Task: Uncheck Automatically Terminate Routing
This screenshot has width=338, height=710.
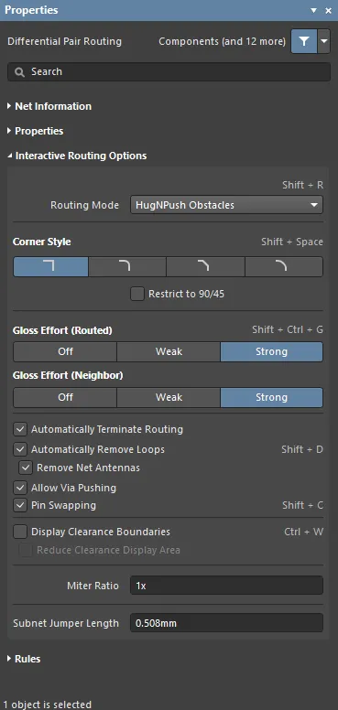Action: pos(20,429)
